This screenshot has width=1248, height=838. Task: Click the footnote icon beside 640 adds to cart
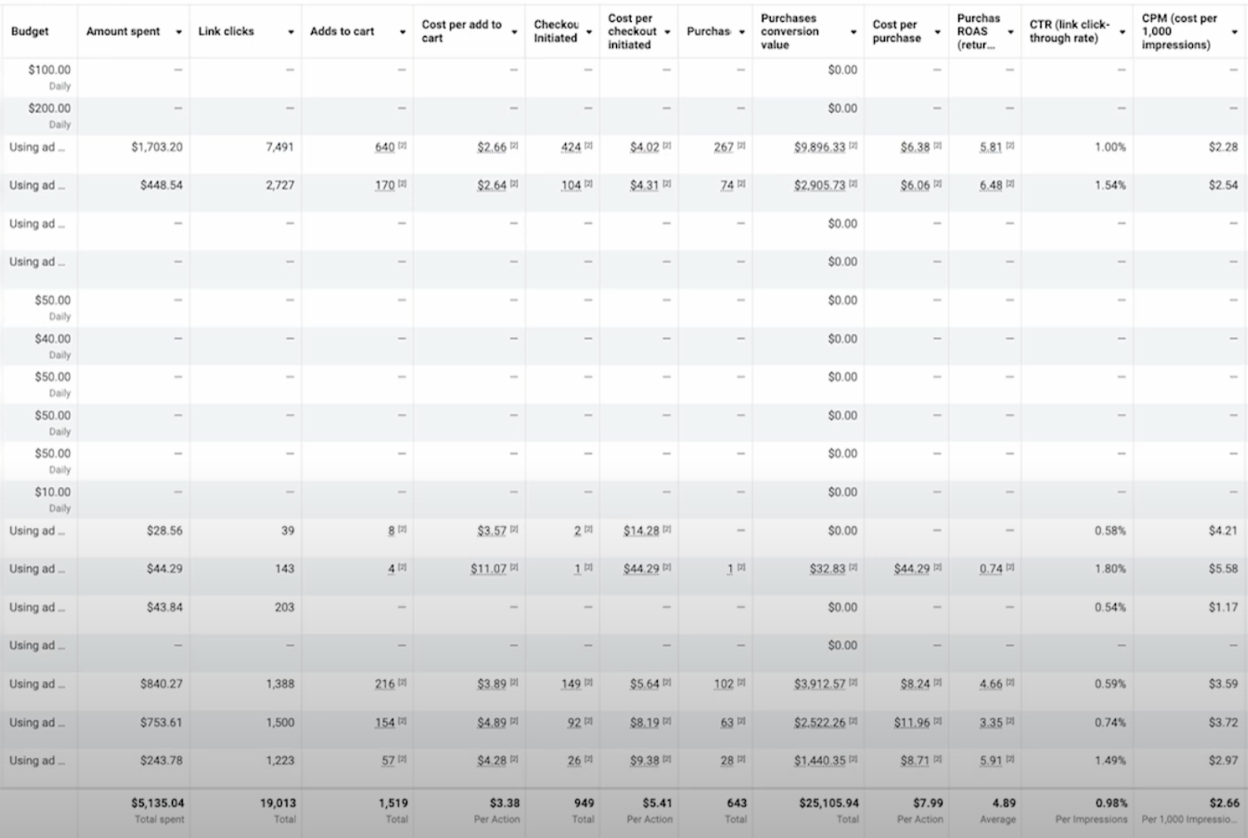coord(402,146)
